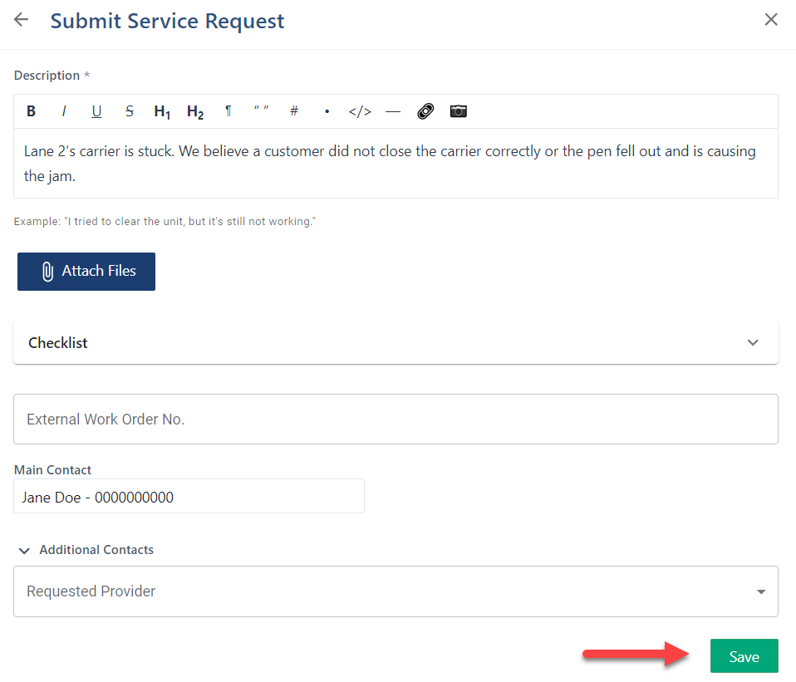
Task: Insert an image with the camera icon
Action: pyautogui.click(x=459, y=111)
